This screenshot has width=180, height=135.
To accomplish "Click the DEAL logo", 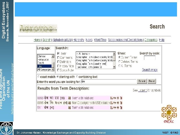I will click(169, 114).
